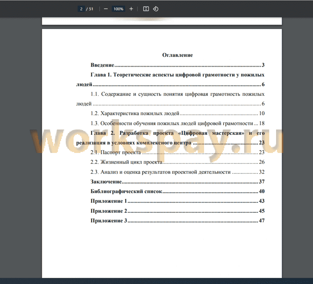Screen dimensions: 313x284
Task: Open 'Глава 1. Теоретические аспекты' heading entry
Action: (171, 79)
